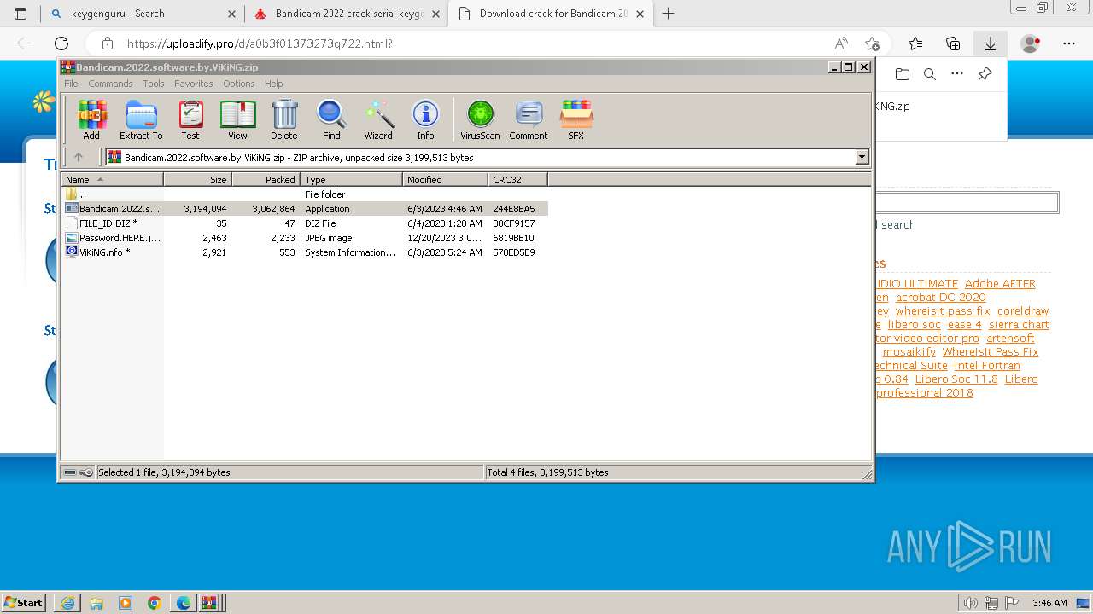Open the Commands menu
Image resolution: width=1093 pixels, height=614 pixels.
click(110, 84)
